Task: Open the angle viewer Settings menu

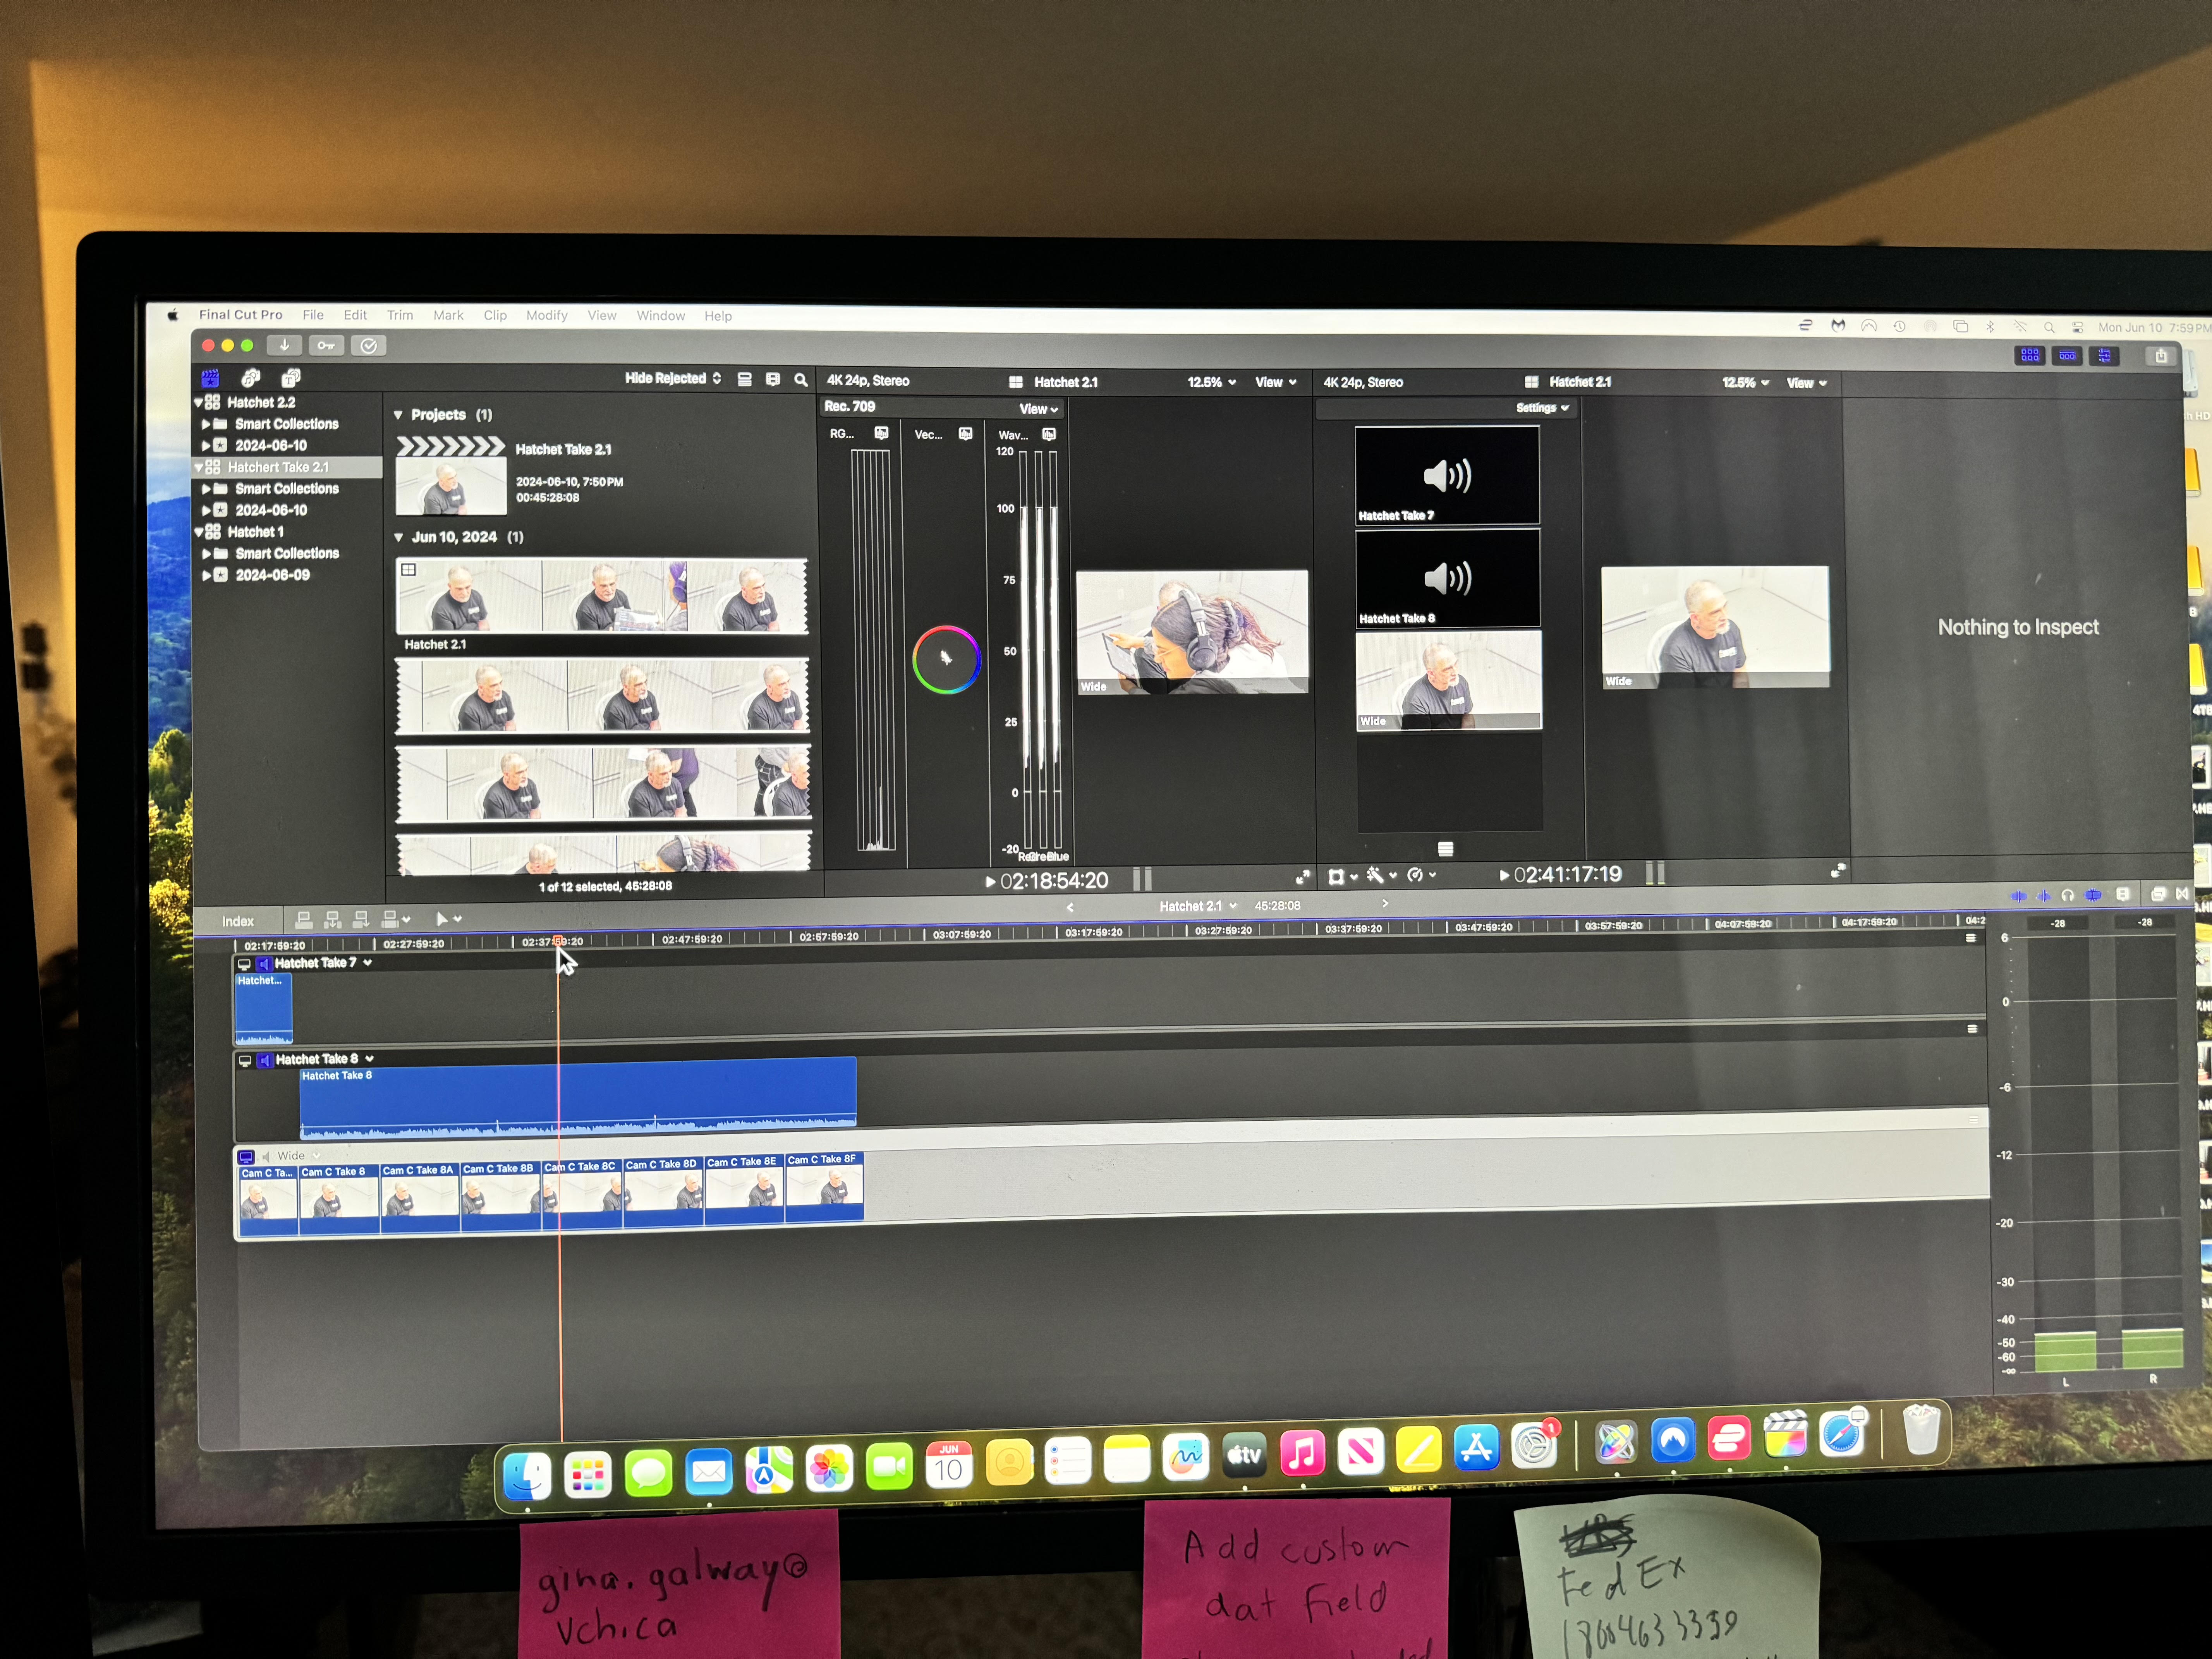Action: tap(1542, 408)
